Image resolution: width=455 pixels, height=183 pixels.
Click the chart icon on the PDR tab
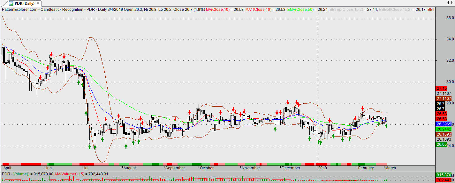point(11,4)
